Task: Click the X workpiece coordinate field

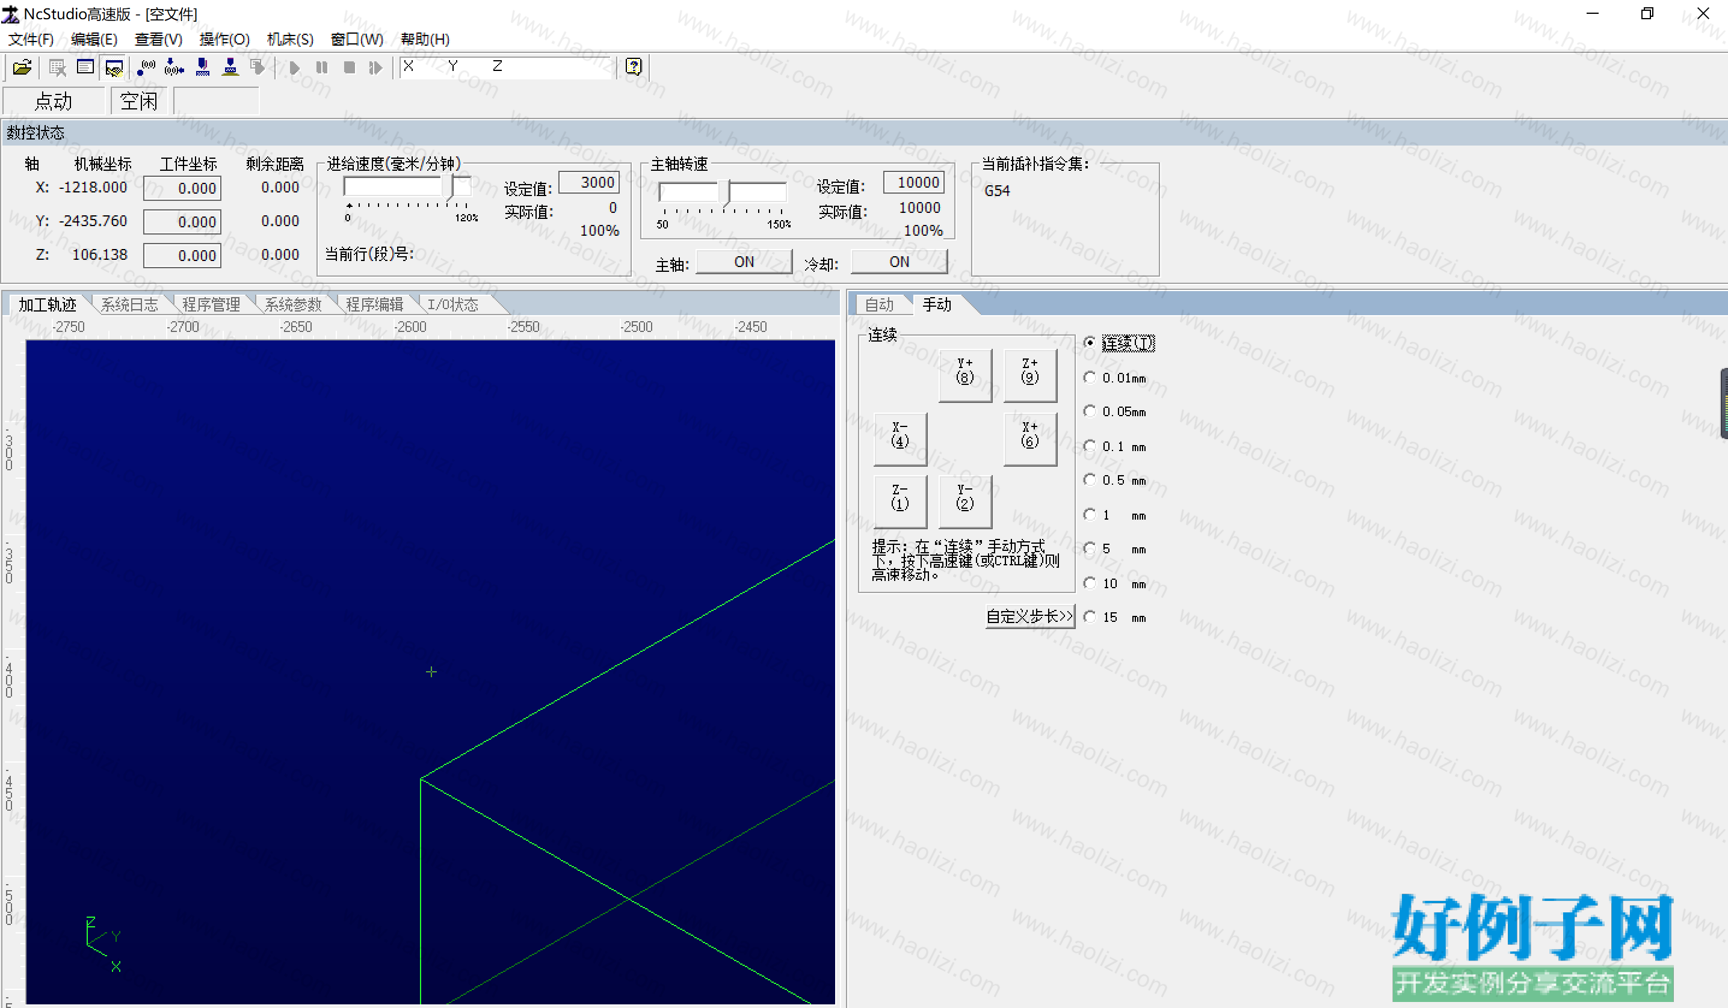Action: pos(182,188)
